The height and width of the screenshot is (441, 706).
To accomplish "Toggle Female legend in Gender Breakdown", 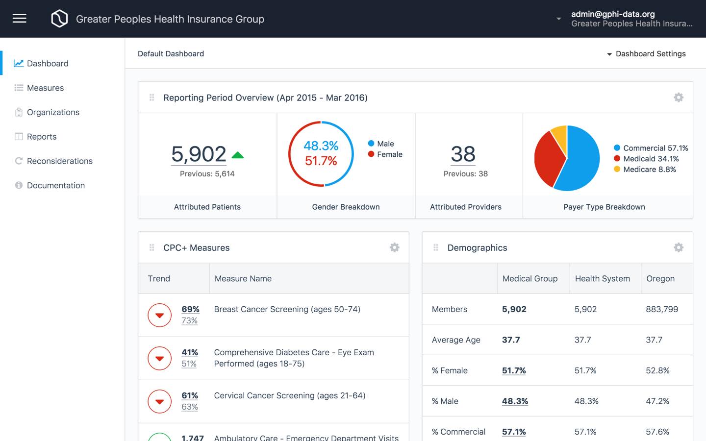I will [385, 154].
